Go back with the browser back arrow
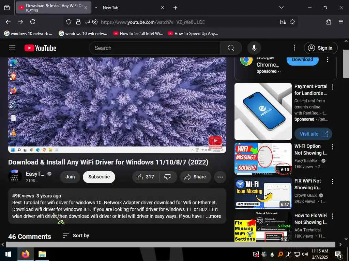349x261 pixels. (8, 22)
